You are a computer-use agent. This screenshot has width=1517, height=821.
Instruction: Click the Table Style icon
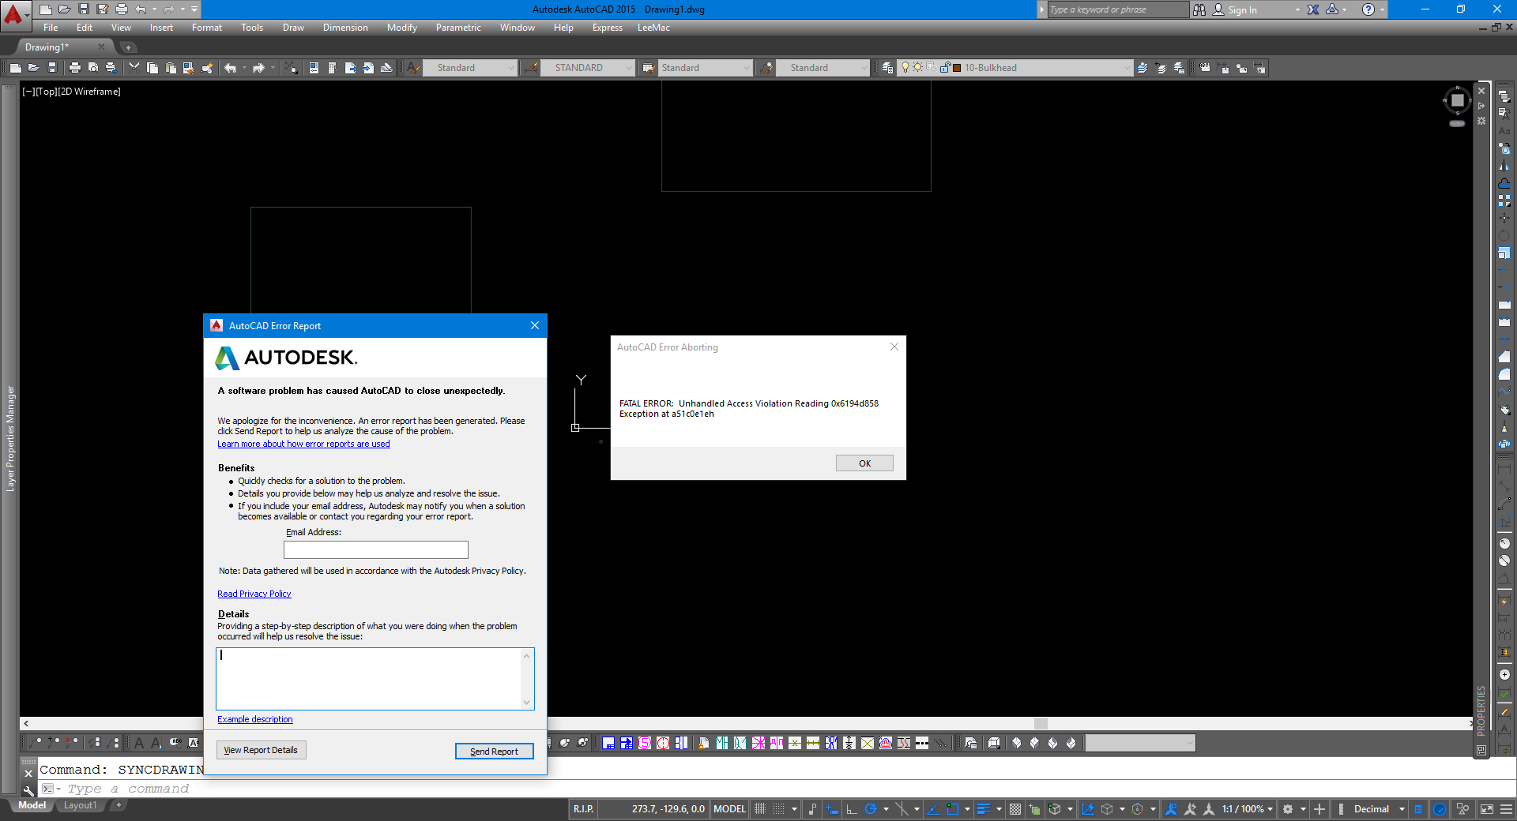[648, 68]
